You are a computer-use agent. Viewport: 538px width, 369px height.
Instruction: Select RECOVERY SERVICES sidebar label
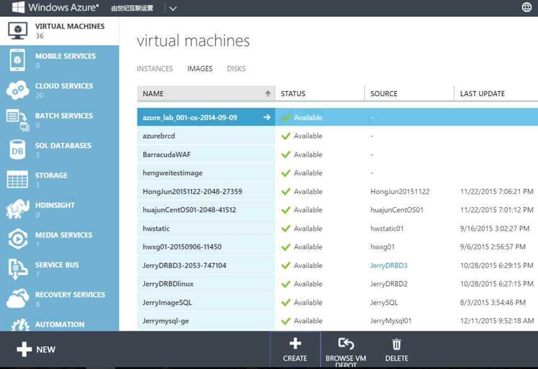pyautogui.click(x=70, y=295)
